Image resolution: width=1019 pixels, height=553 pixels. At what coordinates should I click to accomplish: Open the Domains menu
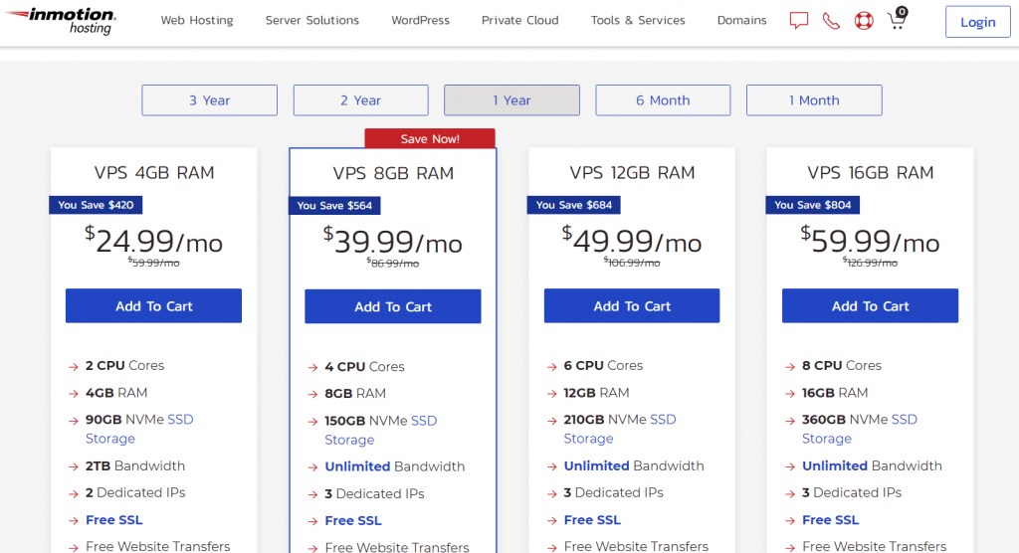[741, 20]
